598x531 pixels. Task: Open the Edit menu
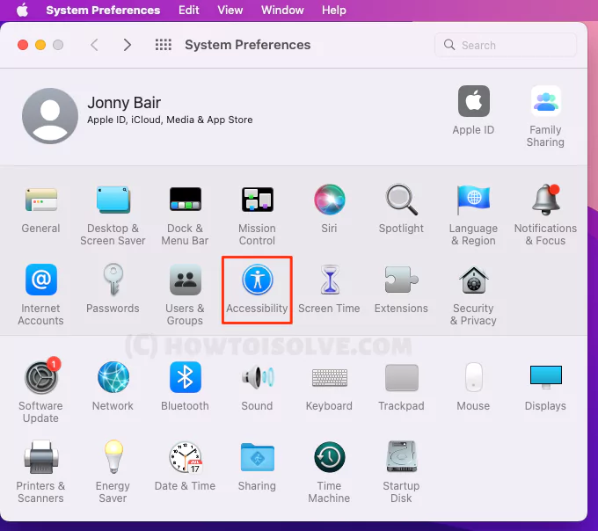tap(189, 10)
